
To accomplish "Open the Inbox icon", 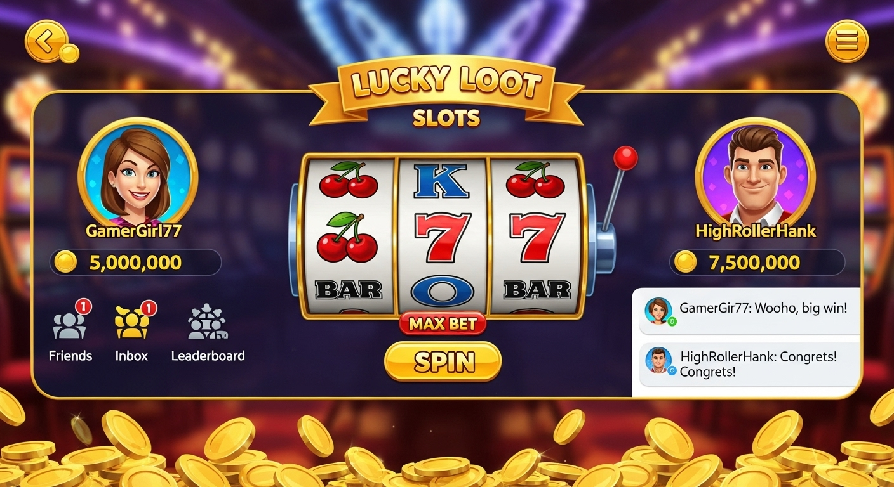I will tap(133, 321).
